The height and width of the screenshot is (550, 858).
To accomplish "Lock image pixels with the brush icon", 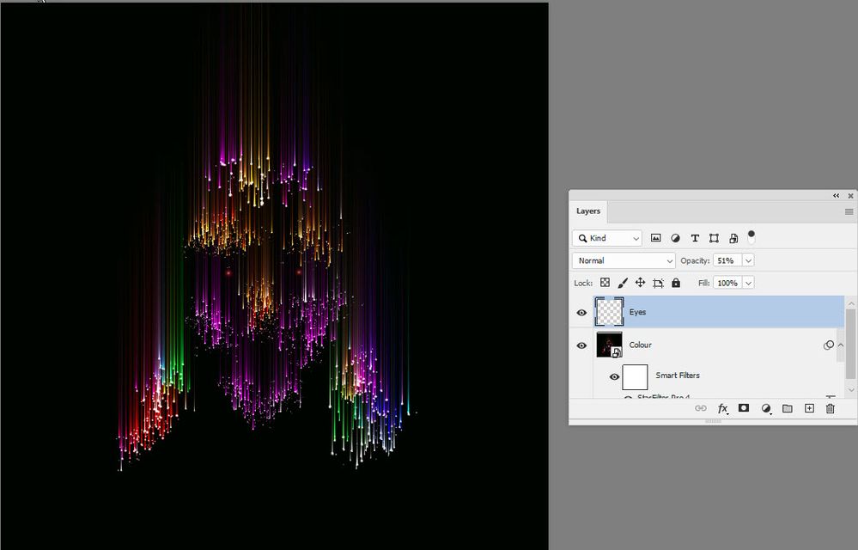I will pyautogui.click(x=623, y=283).
